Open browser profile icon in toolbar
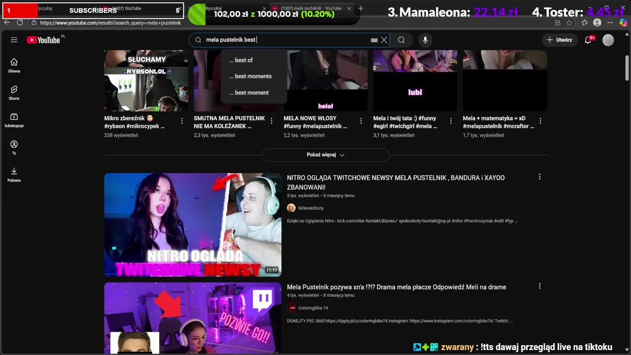631x355 pixels. click(597, 23)
